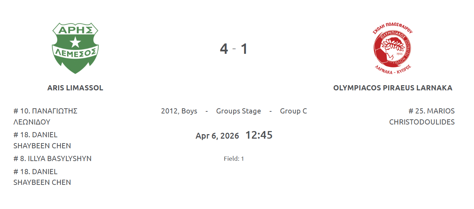Click the dash before 'Group C'
The image size is (474, 209).
271,111
